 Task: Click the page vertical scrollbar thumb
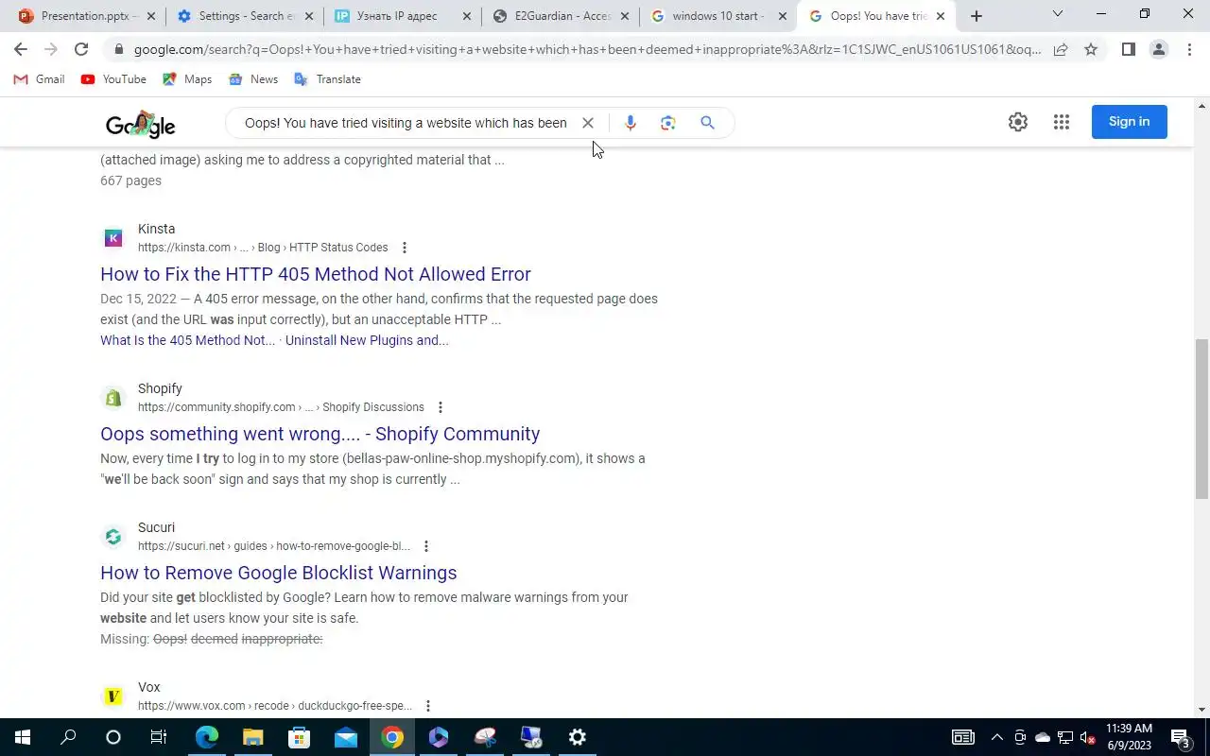click(1201, 419)
